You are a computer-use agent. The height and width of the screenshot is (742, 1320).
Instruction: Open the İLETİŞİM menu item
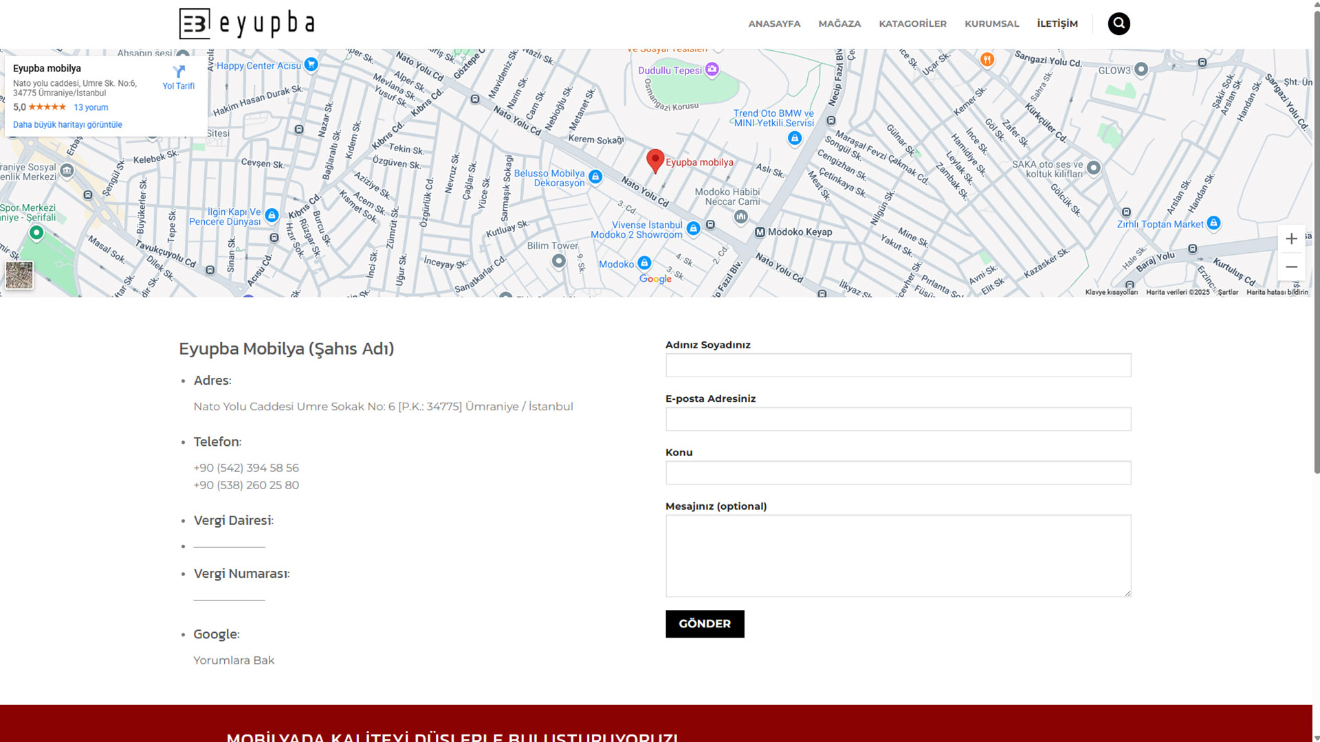coord(1057,24)
